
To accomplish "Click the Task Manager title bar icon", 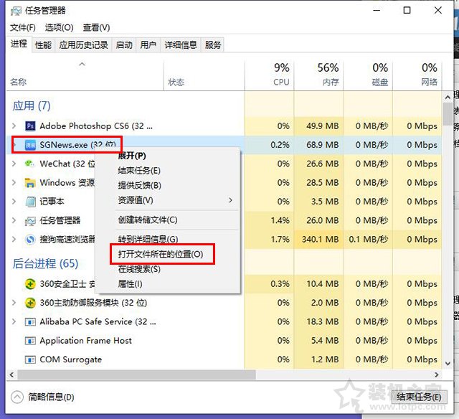I will click(16, 11).
